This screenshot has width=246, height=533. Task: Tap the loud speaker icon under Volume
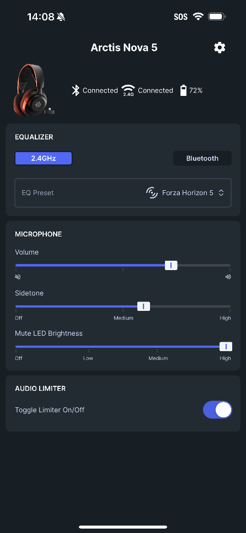[228, 277]
